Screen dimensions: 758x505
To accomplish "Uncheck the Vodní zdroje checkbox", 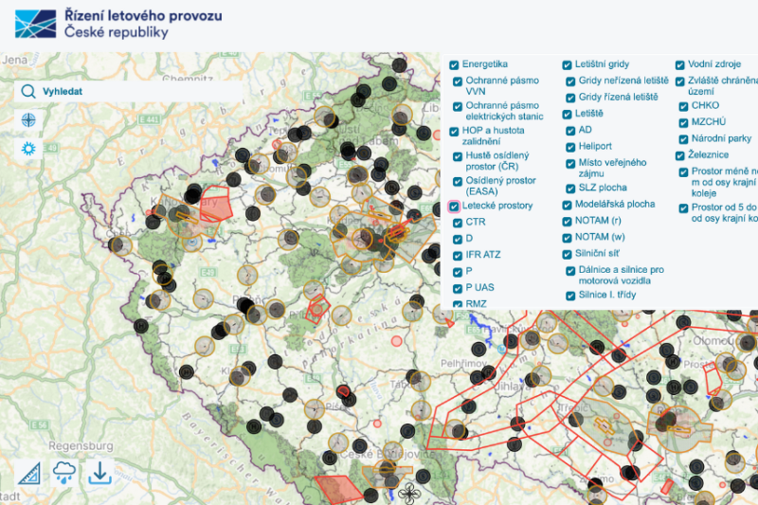I will [x=680, y=64].
